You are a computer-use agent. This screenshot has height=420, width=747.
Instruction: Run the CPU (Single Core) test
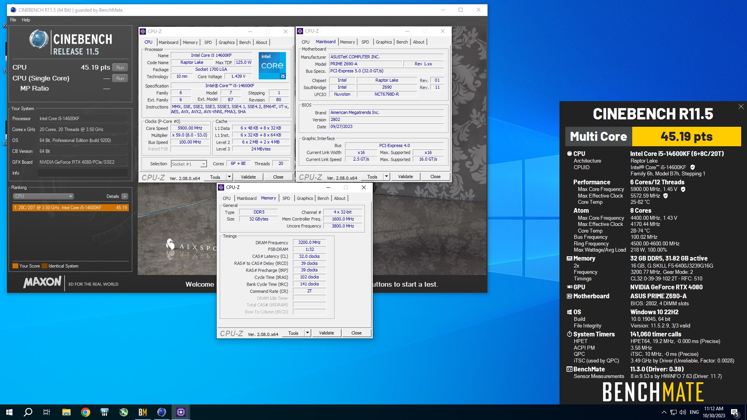[120, 78]
